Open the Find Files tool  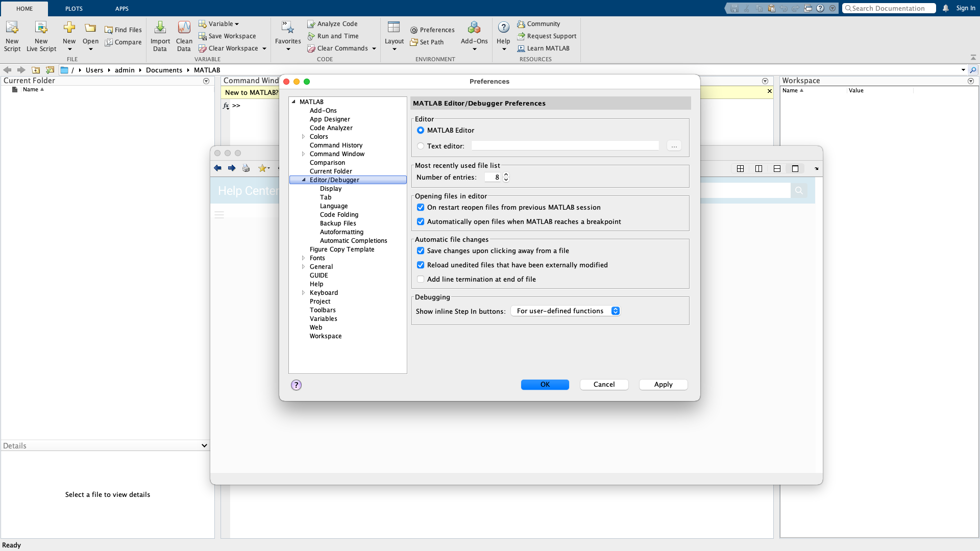coord(123,30)
